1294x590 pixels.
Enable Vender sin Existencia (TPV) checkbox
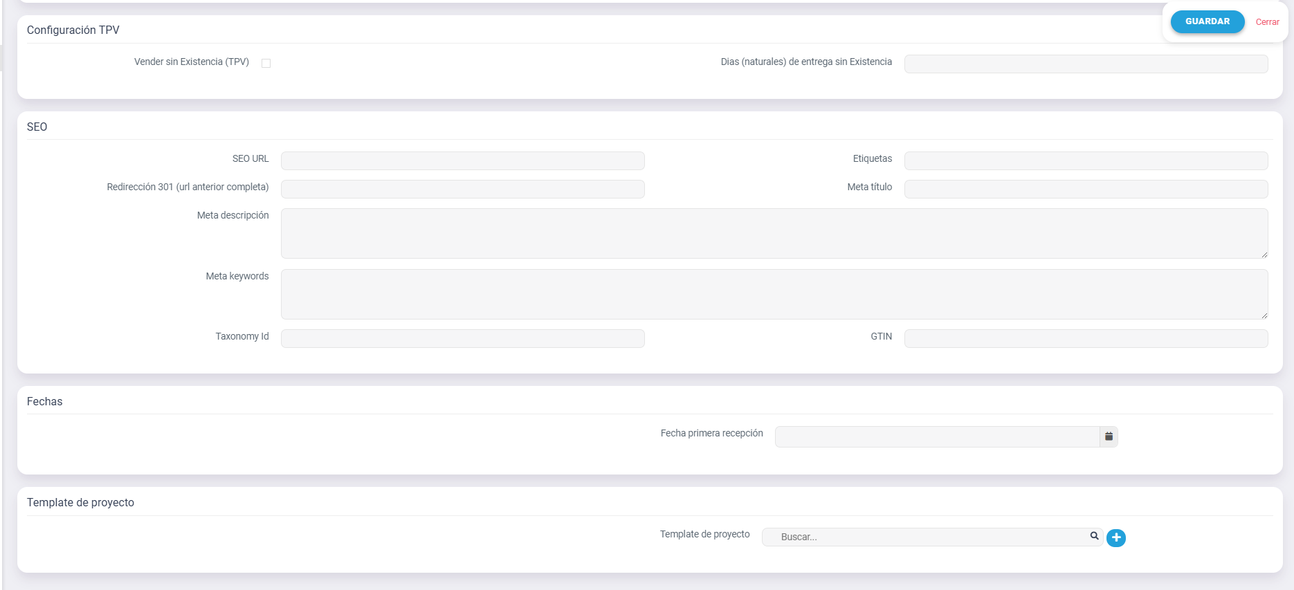[266, 63]
